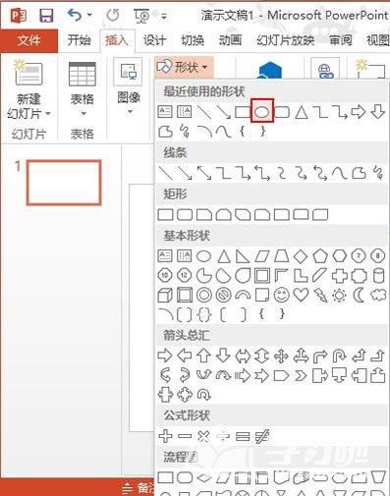Choose the first rectangle in the 矩形 section
This screenshot has height=496, width=390.
[165, 215]
